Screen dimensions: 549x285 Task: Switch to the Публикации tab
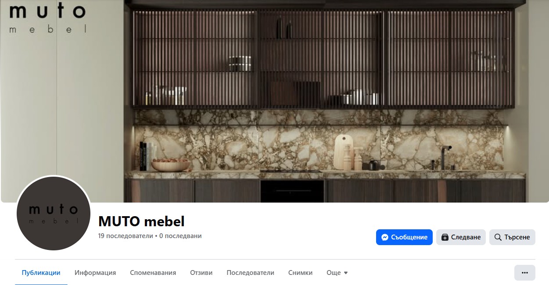click(41, 273)
